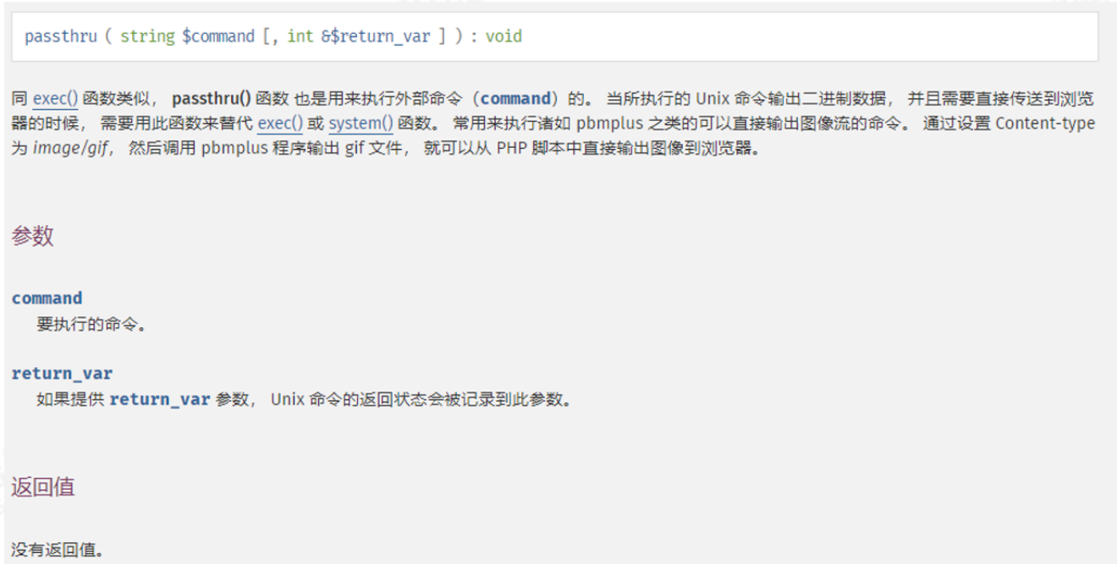1117x564 pixels.
Task: Click the bold command word in parentheses
Action: coord(515,99)
